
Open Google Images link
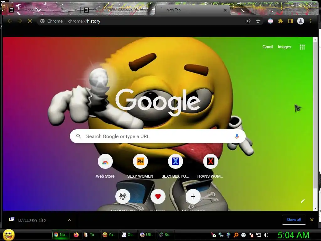284,47
